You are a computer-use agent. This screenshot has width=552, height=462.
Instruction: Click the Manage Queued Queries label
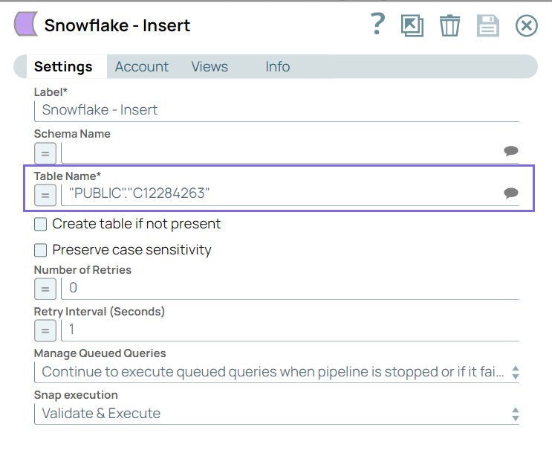100,353
